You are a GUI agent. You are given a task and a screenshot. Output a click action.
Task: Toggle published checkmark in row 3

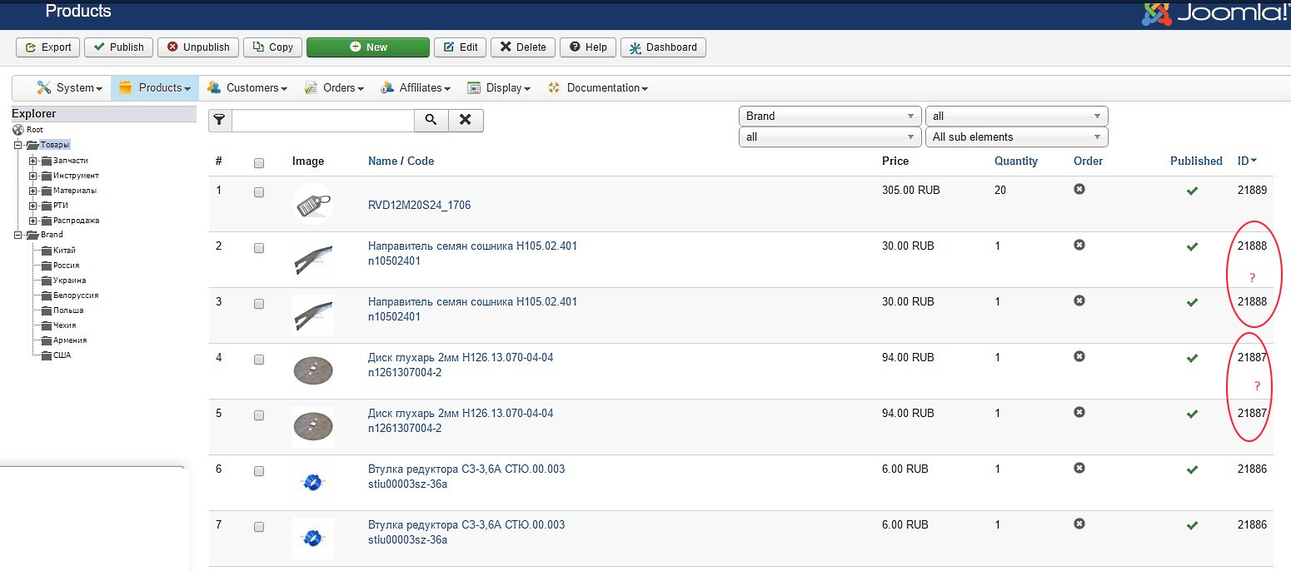(1192, 302)
